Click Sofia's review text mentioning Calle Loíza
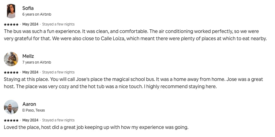Viewport: 275px width, 137px height. click(135, 35)
